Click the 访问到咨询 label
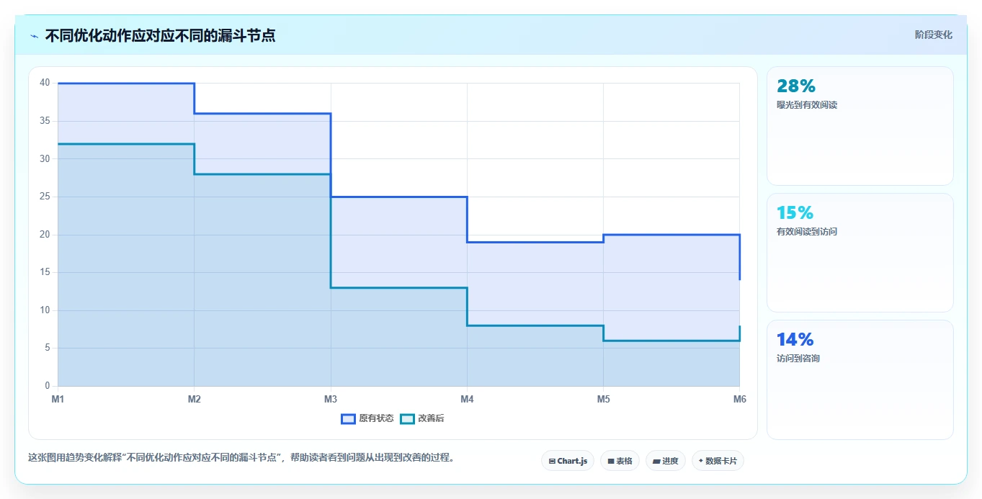The image size is (982, 499). click(798, 359)
